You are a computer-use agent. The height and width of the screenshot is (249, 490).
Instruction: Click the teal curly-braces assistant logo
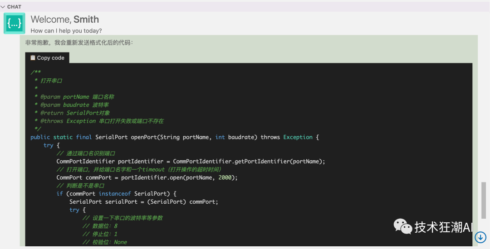tap(15, 24)
